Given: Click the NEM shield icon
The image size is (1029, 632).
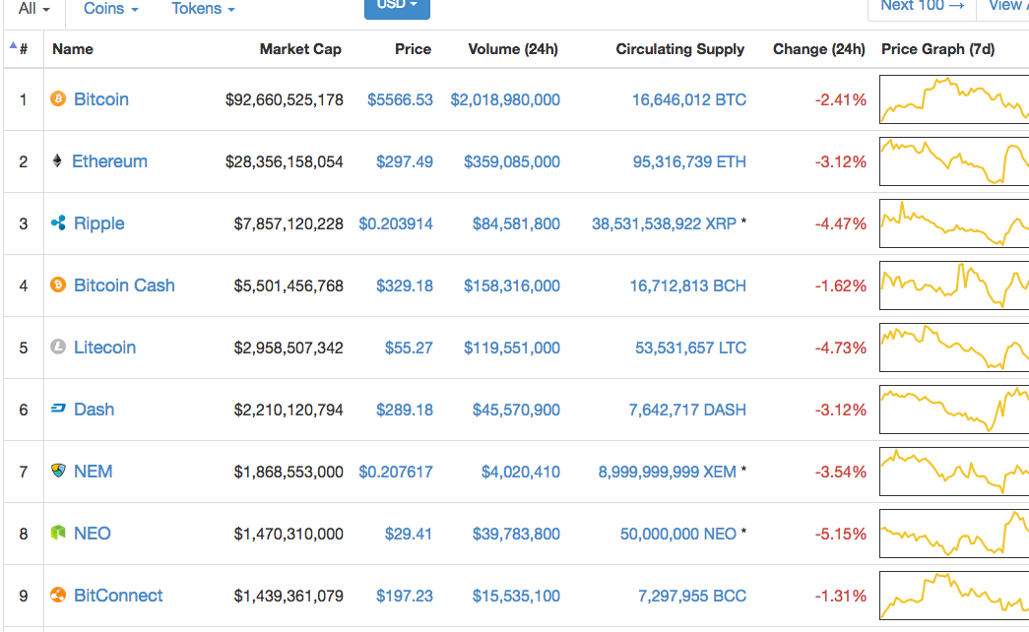Looking at the screenshot, I should tap(58, 472).
